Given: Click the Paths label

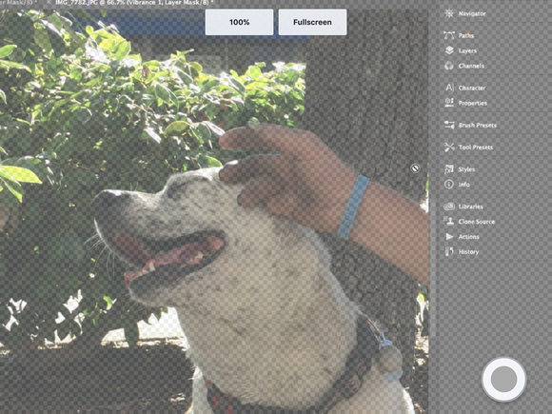Looking at the screenshot, I should (x=466, y=35).
